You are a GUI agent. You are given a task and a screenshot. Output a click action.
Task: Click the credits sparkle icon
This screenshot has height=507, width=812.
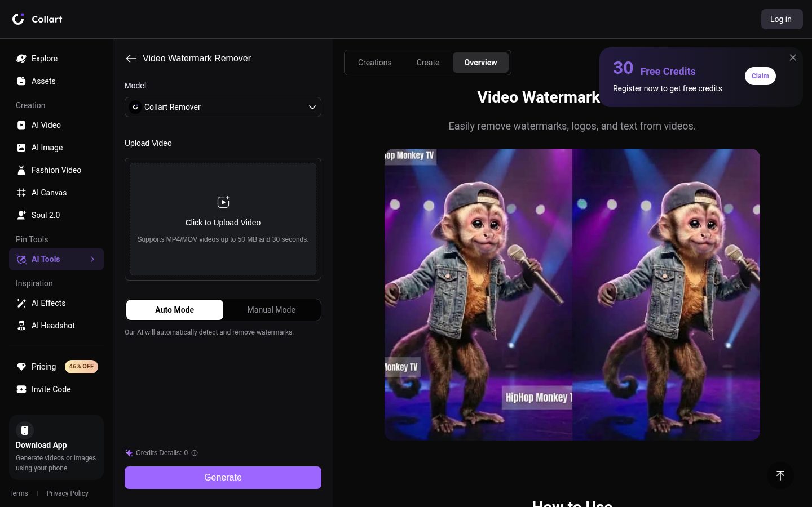coord(129,453)
